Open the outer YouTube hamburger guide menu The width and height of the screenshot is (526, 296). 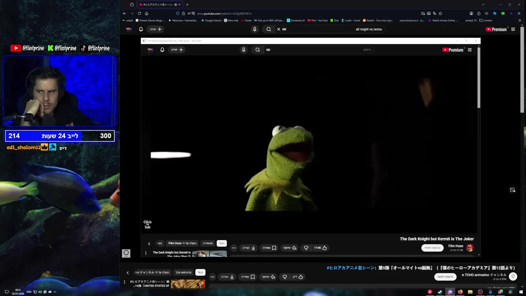pos(513,29)
